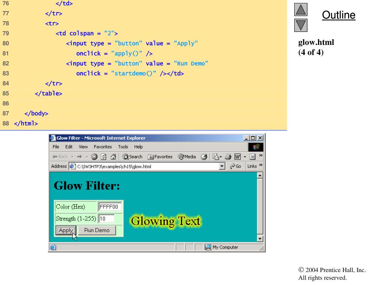Click the IE icon in the title bar

(x=53, y=138)
